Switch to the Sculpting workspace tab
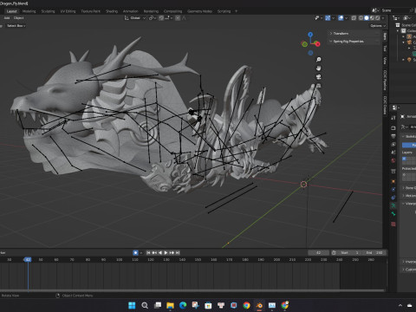The image size is (416, 312). [48, 11]
